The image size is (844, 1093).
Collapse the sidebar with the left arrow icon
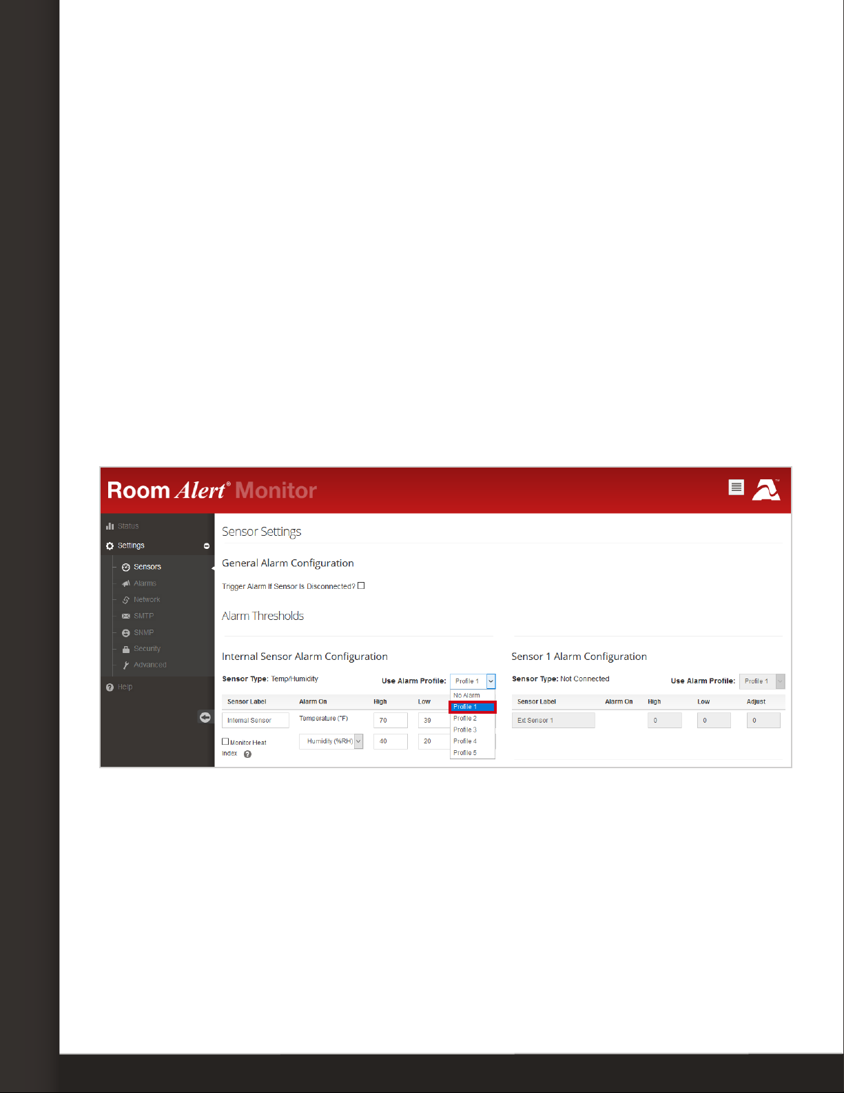tap(205, 717)
